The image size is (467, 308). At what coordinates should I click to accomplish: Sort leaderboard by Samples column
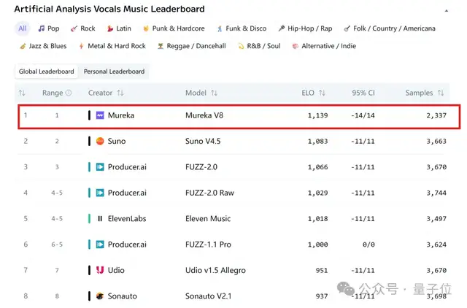pos(441,93)
